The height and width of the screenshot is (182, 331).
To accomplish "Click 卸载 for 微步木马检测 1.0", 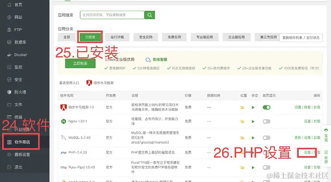I will pos(317,108).
